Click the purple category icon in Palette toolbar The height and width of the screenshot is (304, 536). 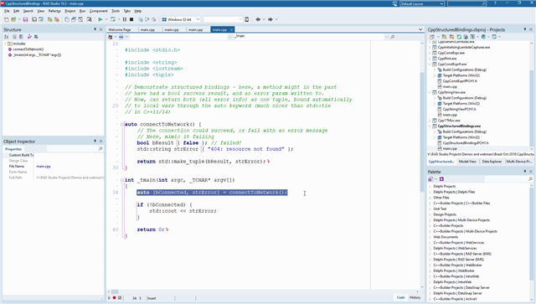(x=441, y=179)
